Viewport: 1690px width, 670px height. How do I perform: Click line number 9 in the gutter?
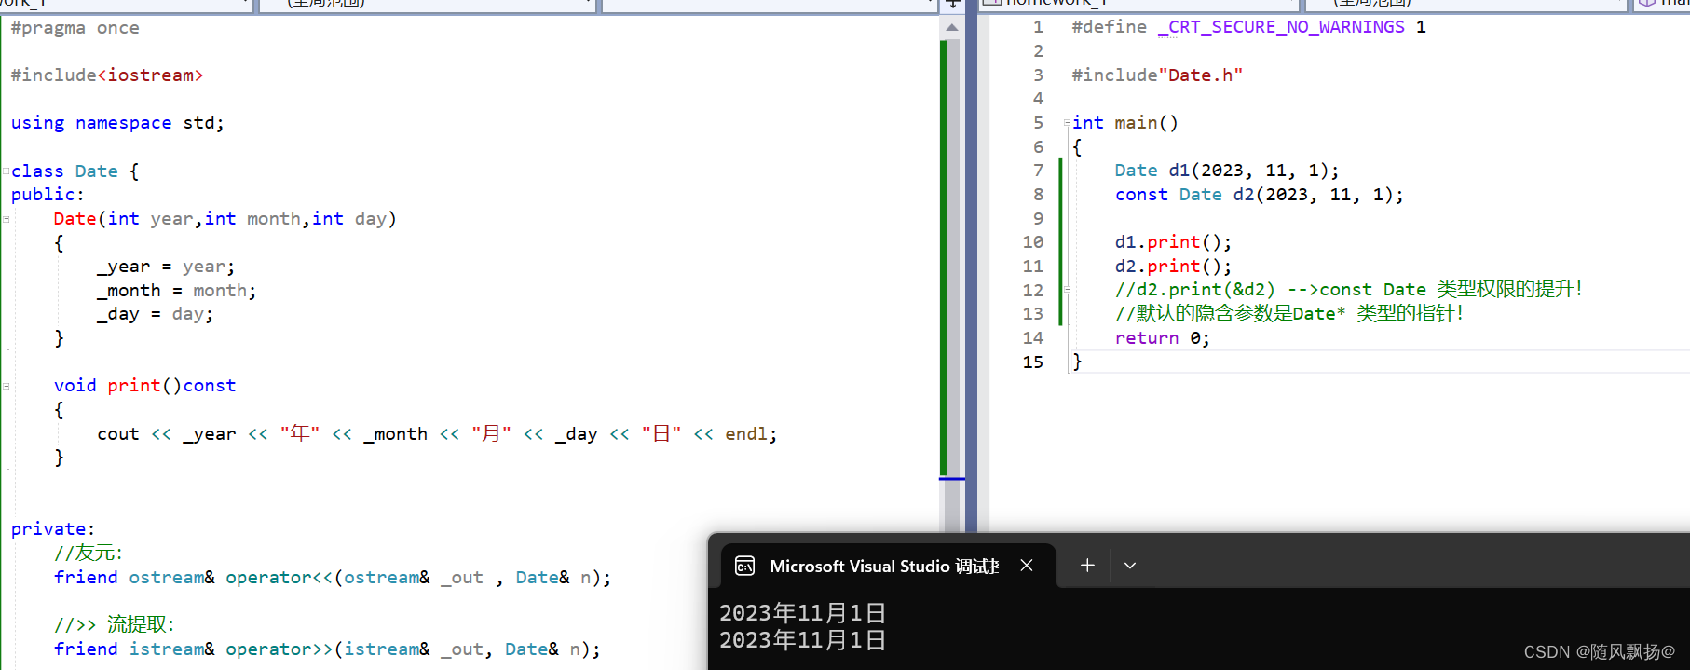pos(1038,219)
